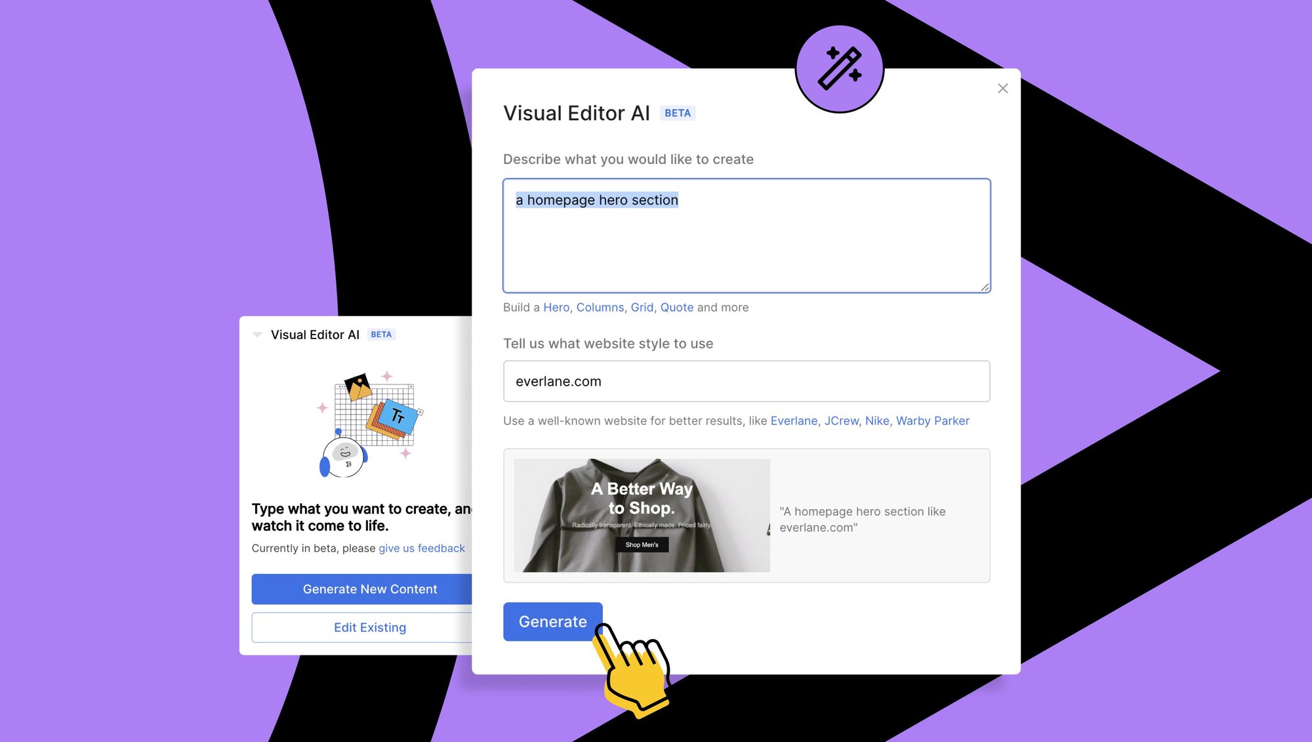Click the BETA badge in the dialog header
1312x742 pixels.
click(x=677, y=113)
